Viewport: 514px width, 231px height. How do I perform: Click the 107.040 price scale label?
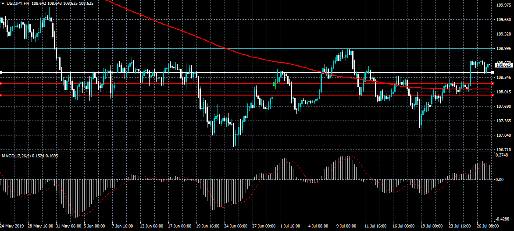[x=504, y=135]
